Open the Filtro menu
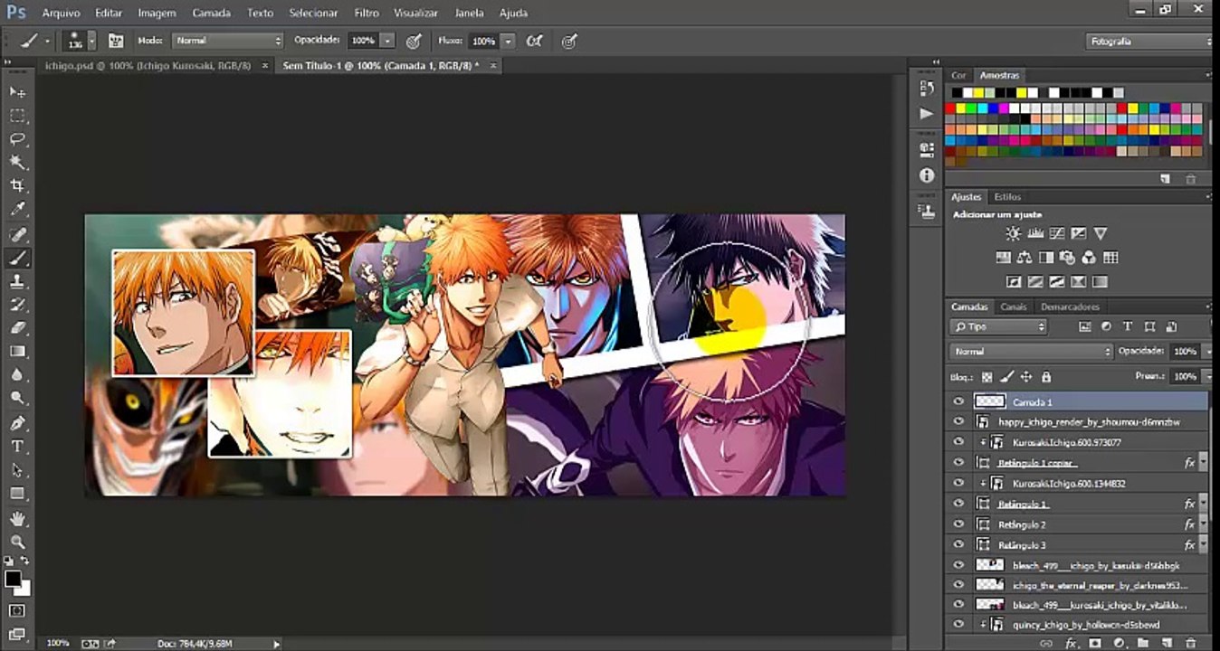 [x=367, y=14]
